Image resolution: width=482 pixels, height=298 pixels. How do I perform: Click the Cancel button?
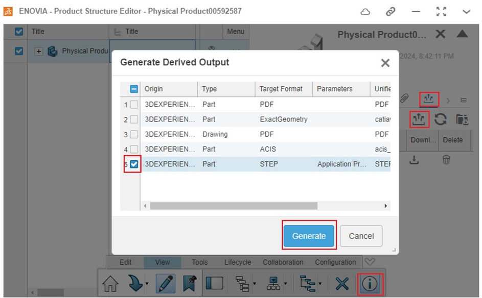(x=361, y=236)
